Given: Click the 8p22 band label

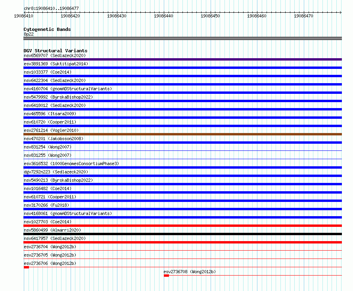Looking at the screenshot, I should [29, 34].
